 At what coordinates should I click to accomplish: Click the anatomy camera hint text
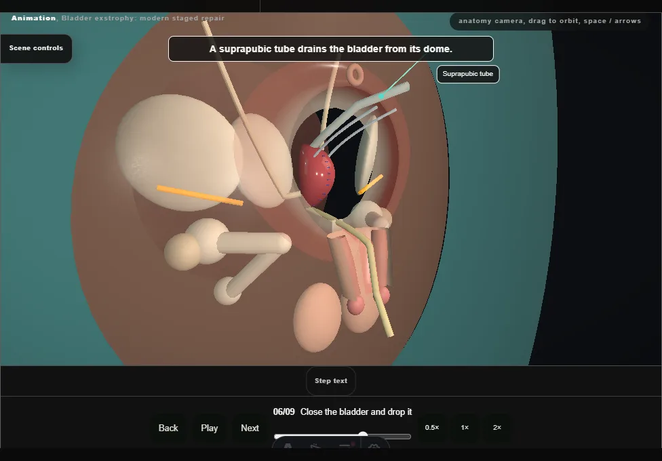coord(549,21)
